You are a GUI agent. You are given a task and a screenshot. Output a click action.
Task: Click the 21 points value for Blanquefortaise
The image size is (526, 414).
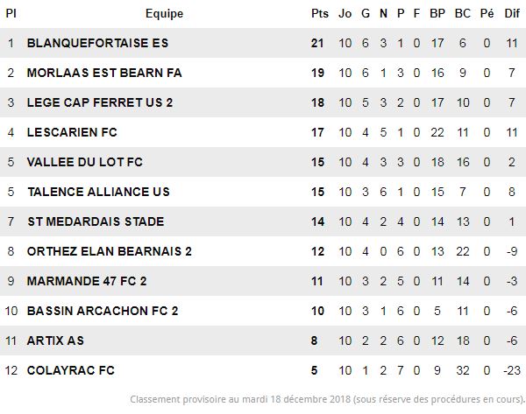click(x=317, y=43)
